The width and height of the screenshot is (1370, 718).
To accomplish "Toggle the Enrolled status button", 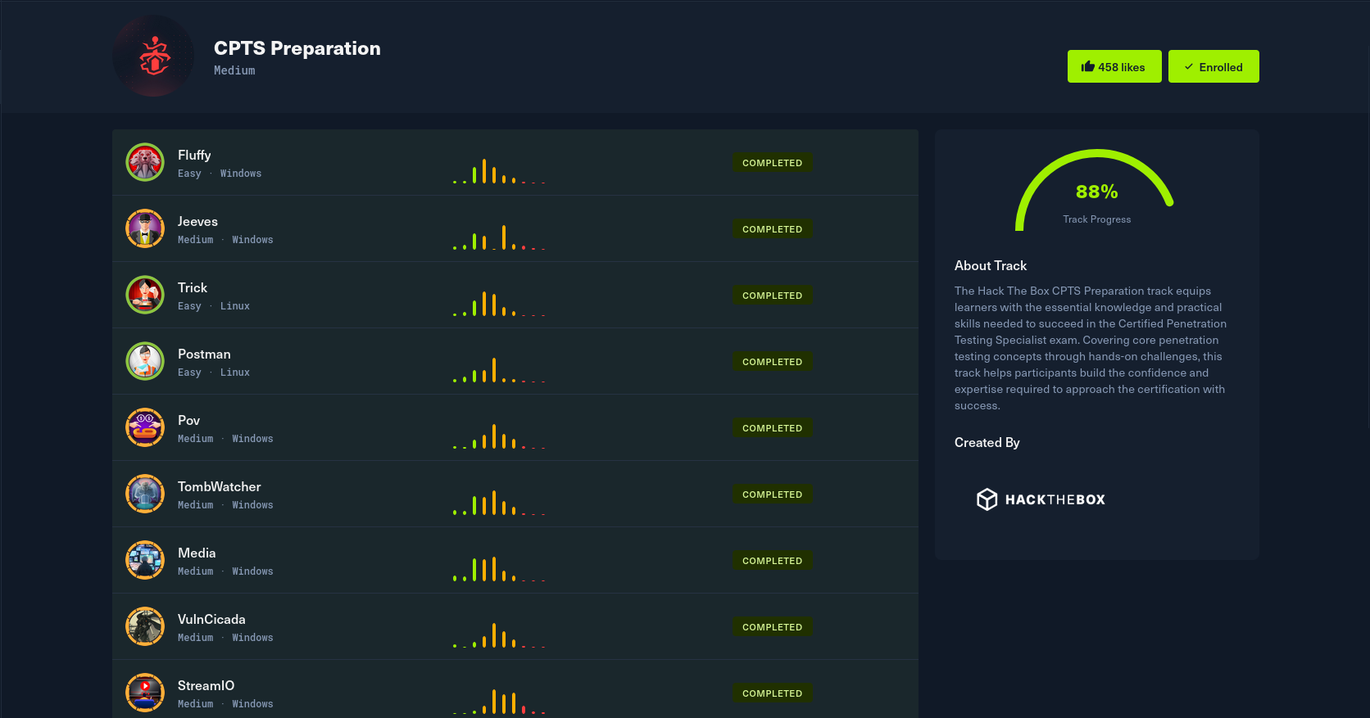I will [1213, 66].
